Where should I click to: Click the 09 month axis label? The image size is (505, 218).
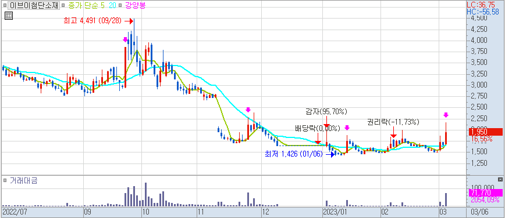click(88, 212)
